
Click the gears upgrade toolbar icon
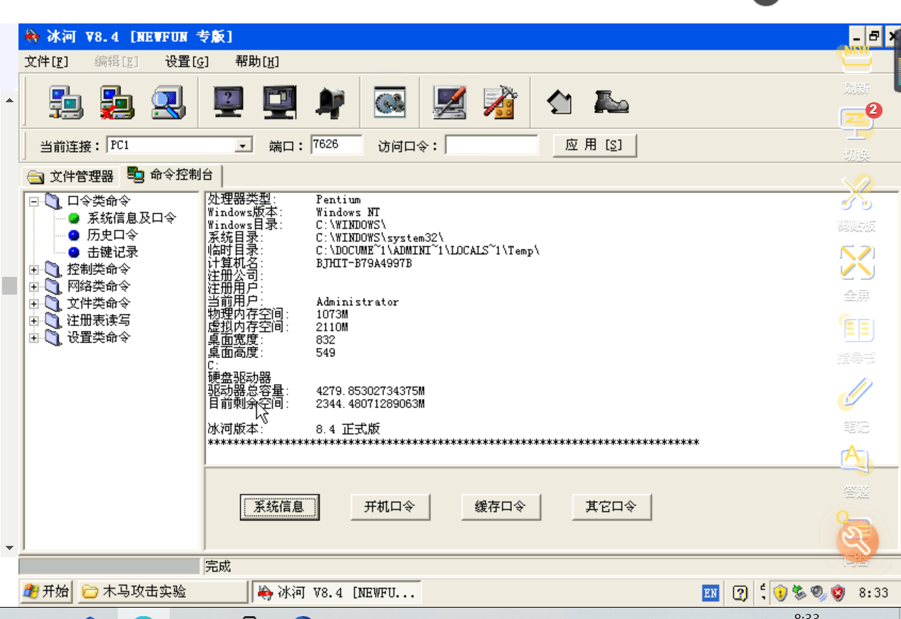coord(390,103)
